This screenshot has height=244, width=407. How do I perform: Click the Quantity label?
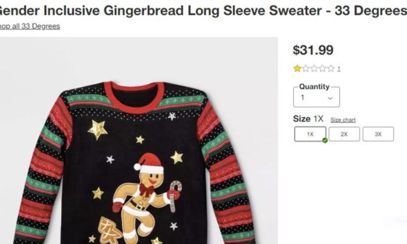point(314,86)
